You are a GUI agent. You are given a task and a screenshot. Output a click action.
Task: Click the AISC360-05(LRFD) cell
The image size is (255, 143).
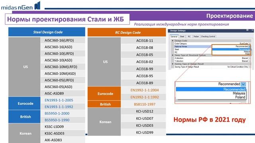coord(63,80)
